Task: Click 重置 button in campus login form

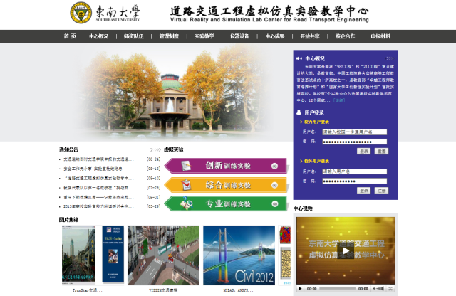Action: click(383, 151)
